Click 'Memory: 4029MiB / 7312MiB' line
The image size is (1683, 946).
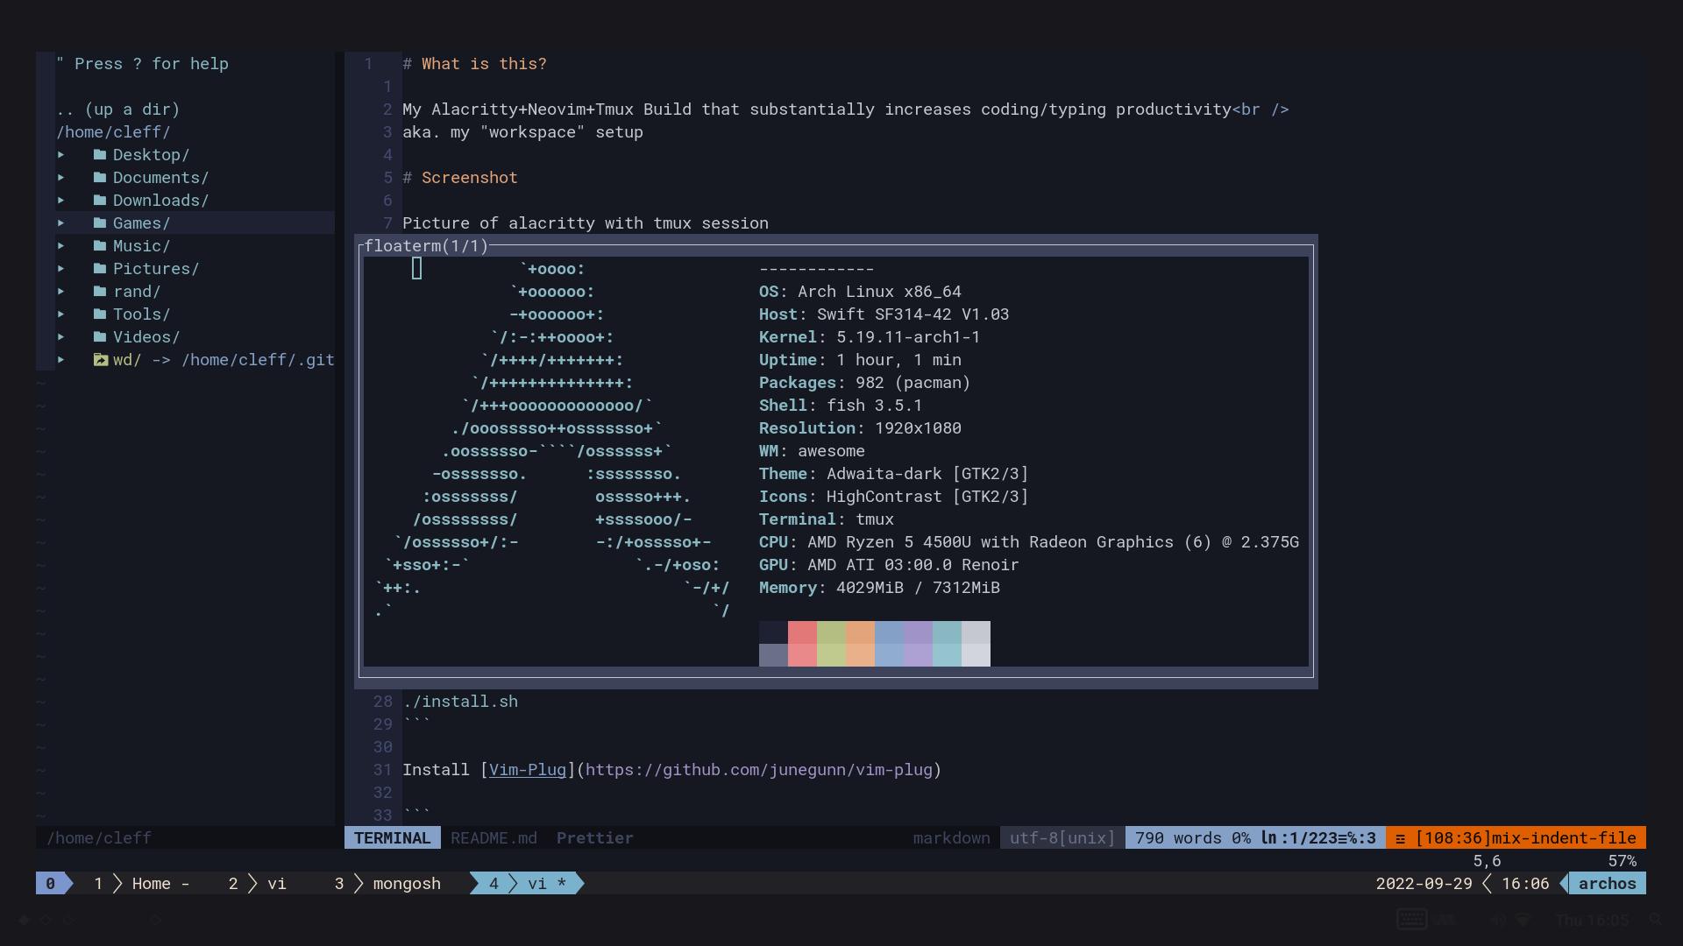click(x=879, y=588)
